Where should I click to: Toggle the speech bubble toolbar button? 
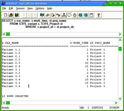70,15
